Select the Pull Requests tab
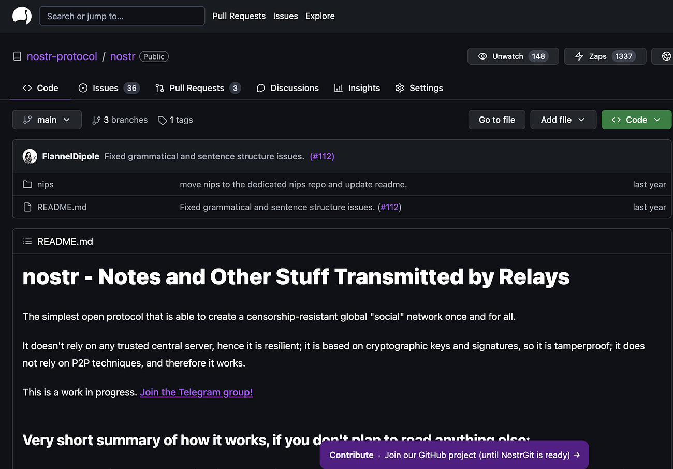This screenshot has width=673, height=469. (x=198, y=88)
